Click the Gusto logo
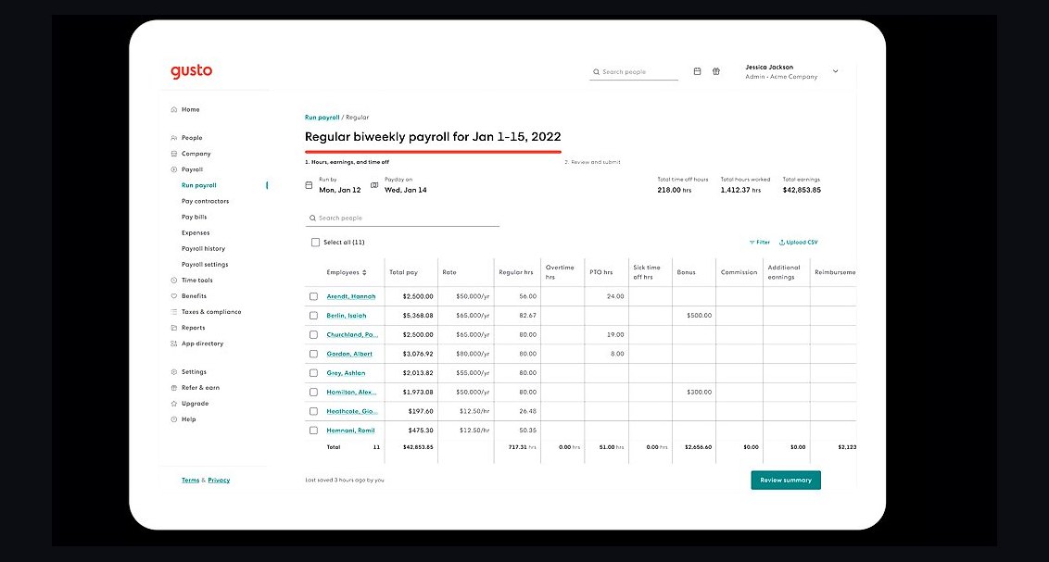 click(x=191, y=71)
